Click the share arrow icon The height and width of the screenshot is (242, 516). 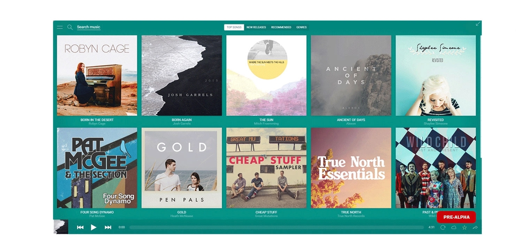point(475,227)
